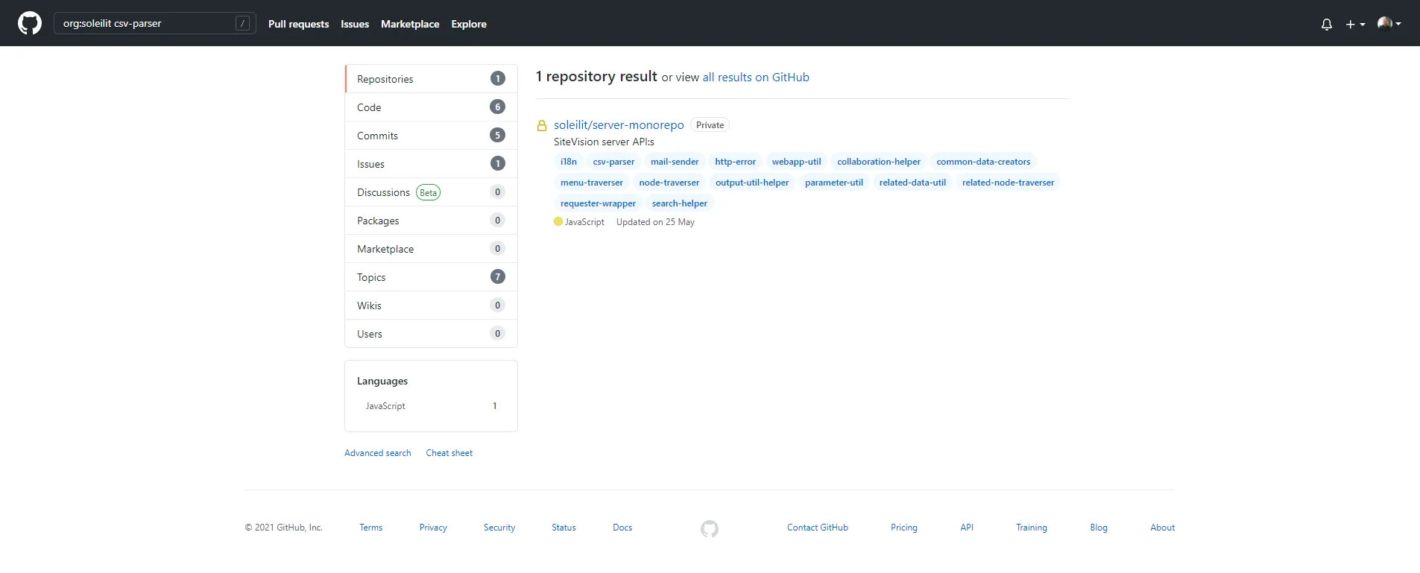Image resolution: width=1420 pixels, height=573 pixels.
Task: Click menu-traverser topic tag
Action: tap(592, 183)
